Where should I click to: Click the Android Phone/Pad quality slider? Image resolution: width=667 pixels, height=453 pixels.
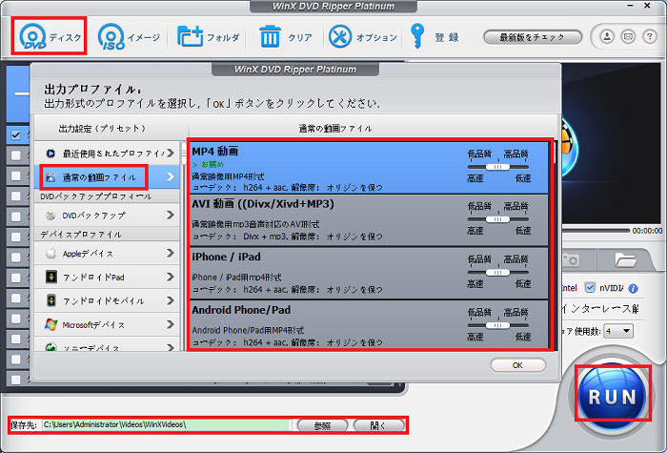pos(497,325)
